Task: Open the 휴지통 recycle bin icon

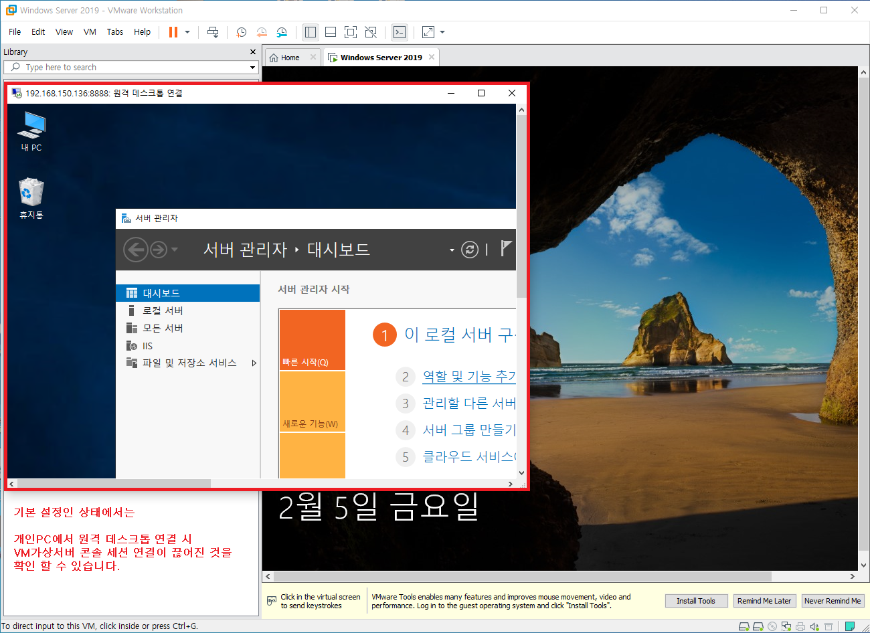Action: pos(31,198)
